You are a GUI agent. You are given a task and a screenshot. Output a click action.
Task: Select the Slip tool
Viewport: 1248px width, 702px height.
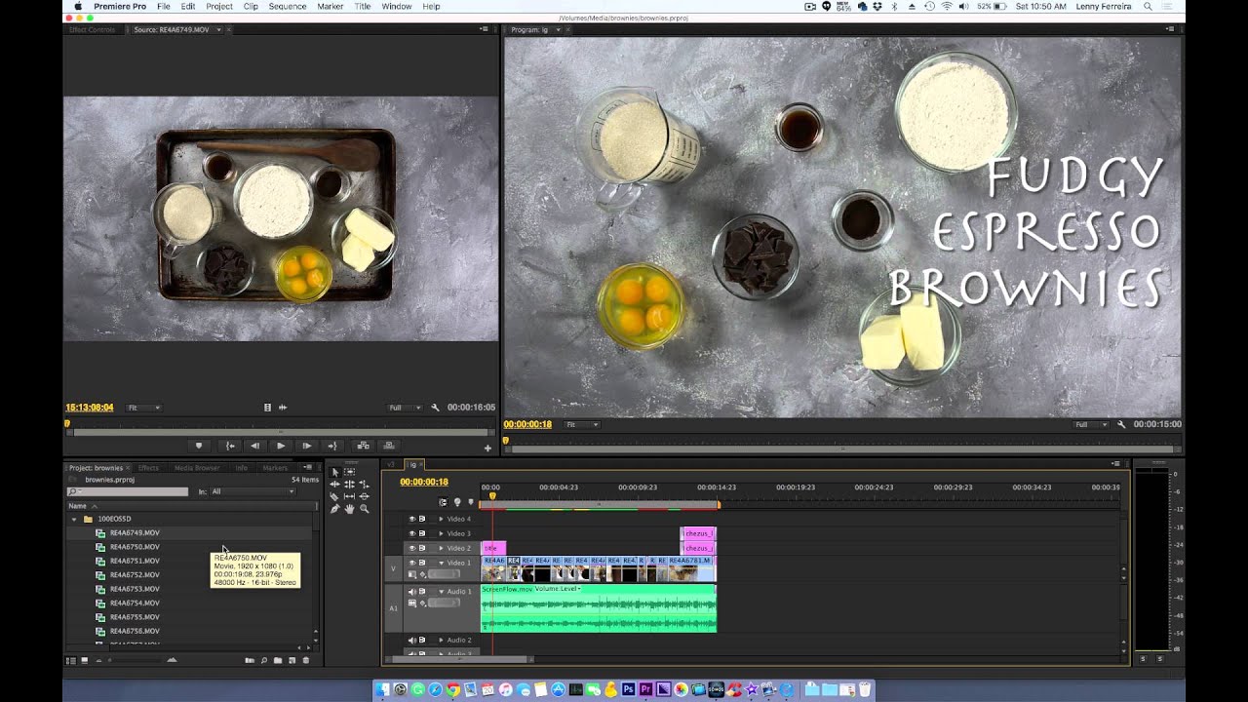pyautogui.click(x=349, y=496)
